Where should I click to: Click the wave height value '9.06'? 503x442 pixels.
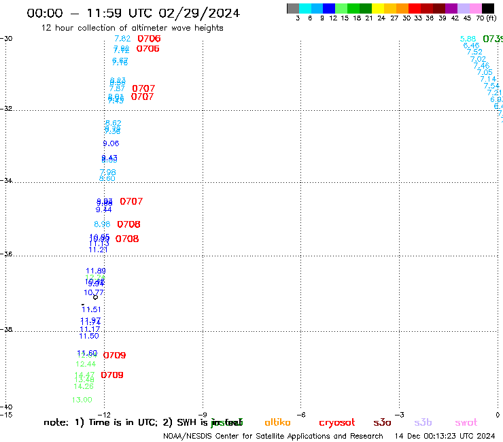111,143
